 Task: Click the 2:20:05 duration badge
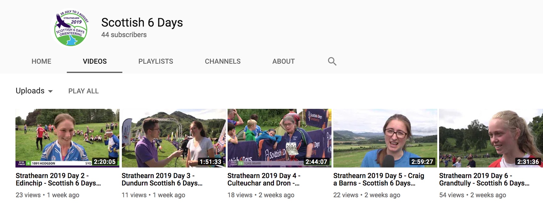[105, 162]
